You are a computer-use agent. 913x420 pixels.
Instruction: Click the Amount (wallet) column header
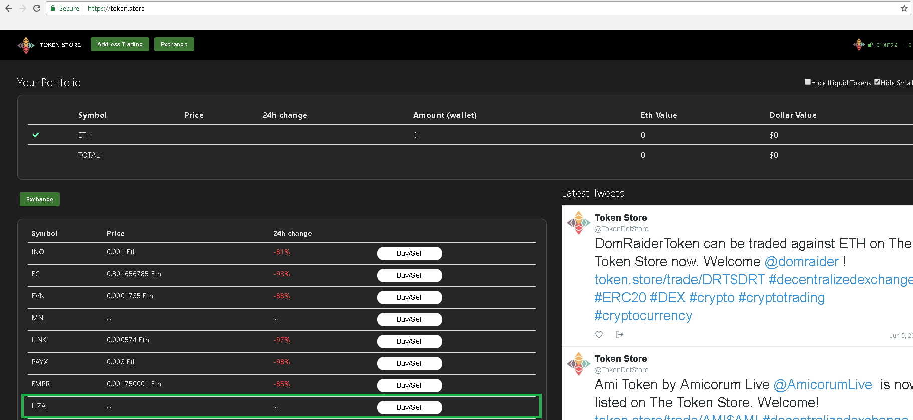pyautogui.click(x=445, y=115)
